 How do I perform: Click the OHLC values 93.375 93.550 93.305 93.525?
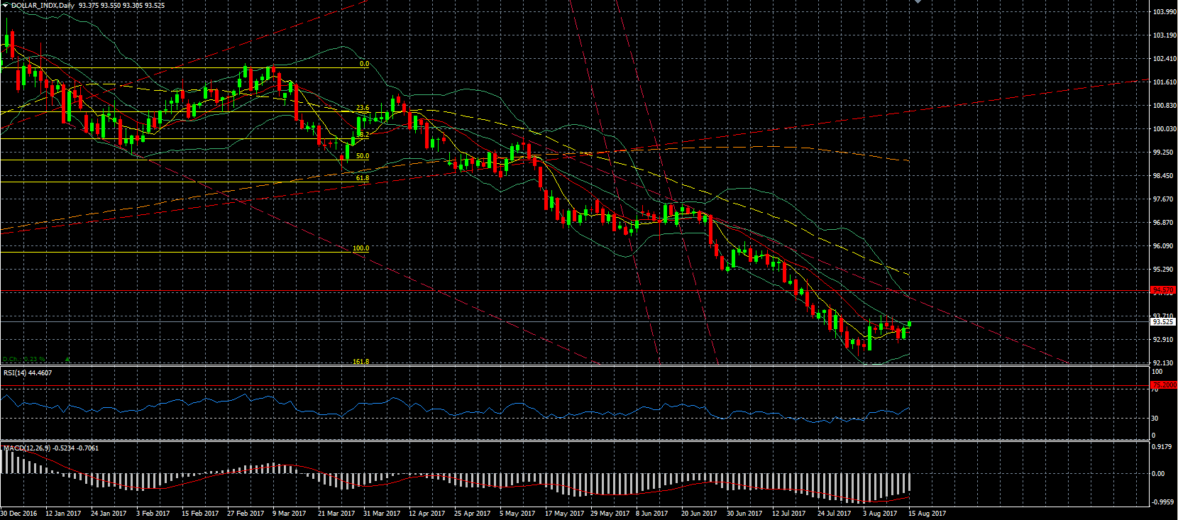pos(121,6)
